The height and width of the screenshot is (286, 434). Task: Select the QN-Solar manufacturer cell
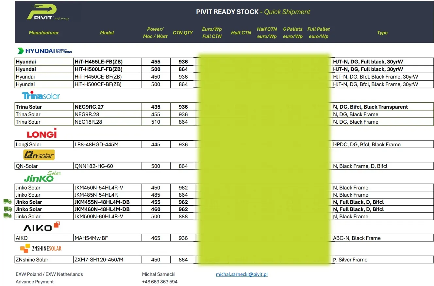(44, 166)
